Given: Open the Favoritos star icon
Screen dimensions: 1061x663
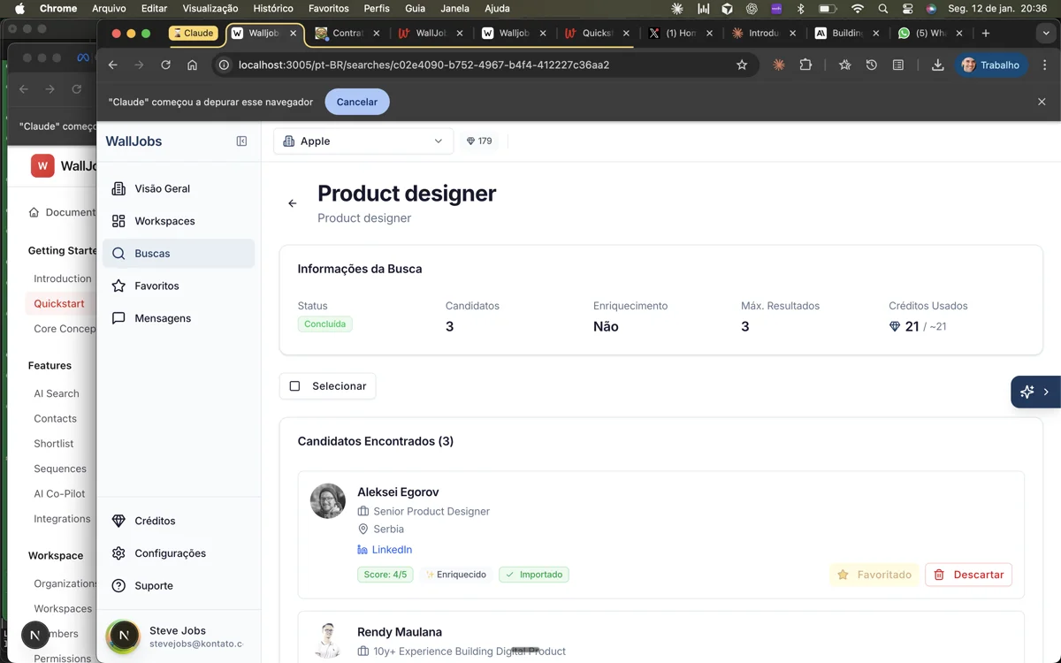Looking at the screenshot, I should point(118,286).
